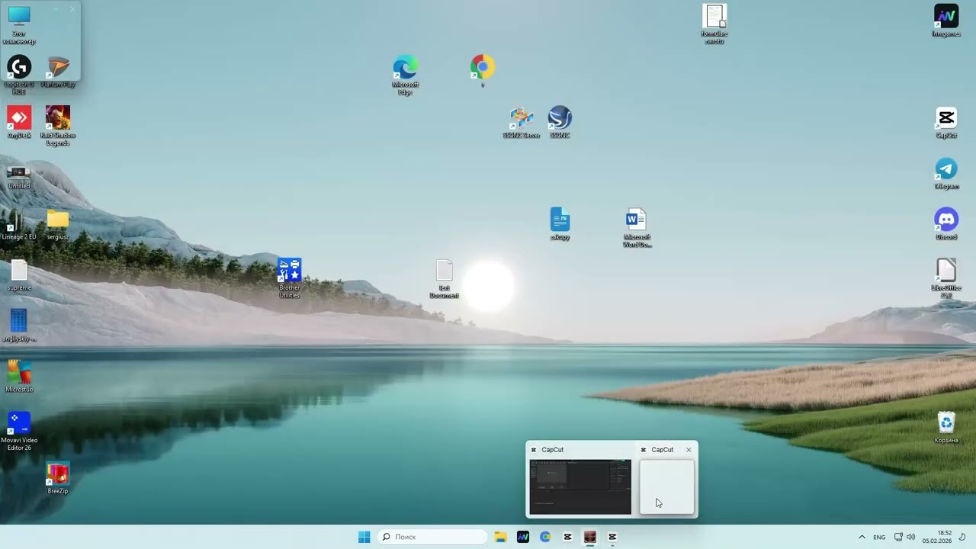The image size is (976, 549).
Task: Select the Plarium Play desktop shortcut
Action: tap(58, 72)
